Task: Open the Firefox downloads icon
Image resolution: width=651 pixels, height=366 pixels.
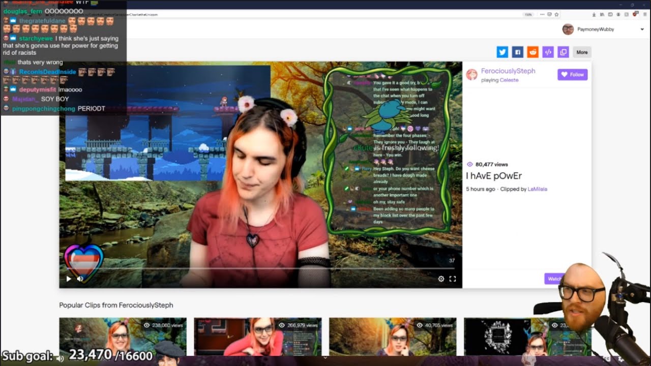Action: (594, 14)
